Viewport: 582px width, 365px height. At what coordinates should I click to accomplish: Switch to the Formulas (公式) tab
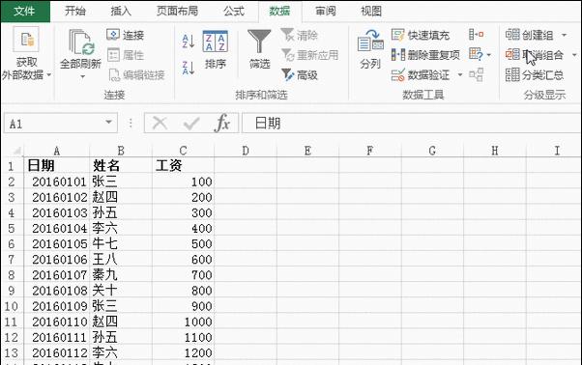(233, 11)
